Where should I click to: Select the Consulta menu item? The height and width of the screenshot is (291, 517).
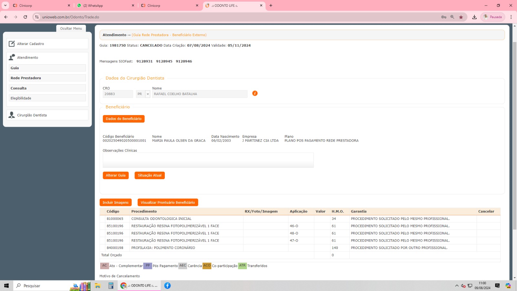click(x=47, y=88)
